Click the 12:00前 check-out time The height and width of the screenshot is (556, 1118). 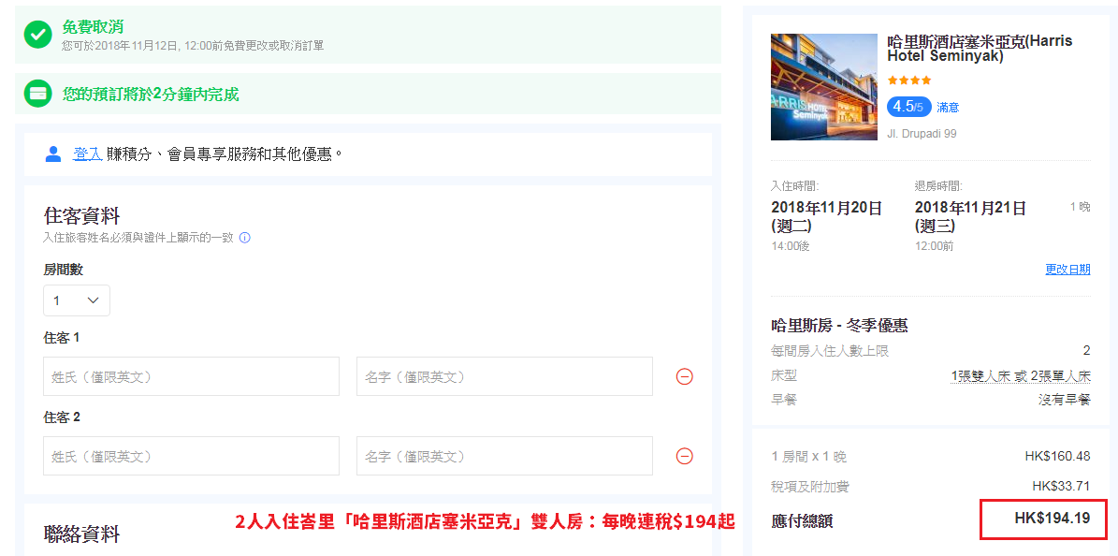934,246
